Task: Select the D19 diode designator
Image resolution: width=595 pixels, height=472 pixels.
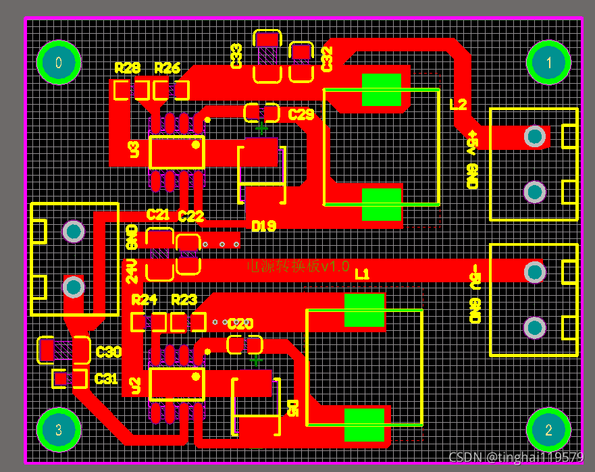Action: coord(263,226)
